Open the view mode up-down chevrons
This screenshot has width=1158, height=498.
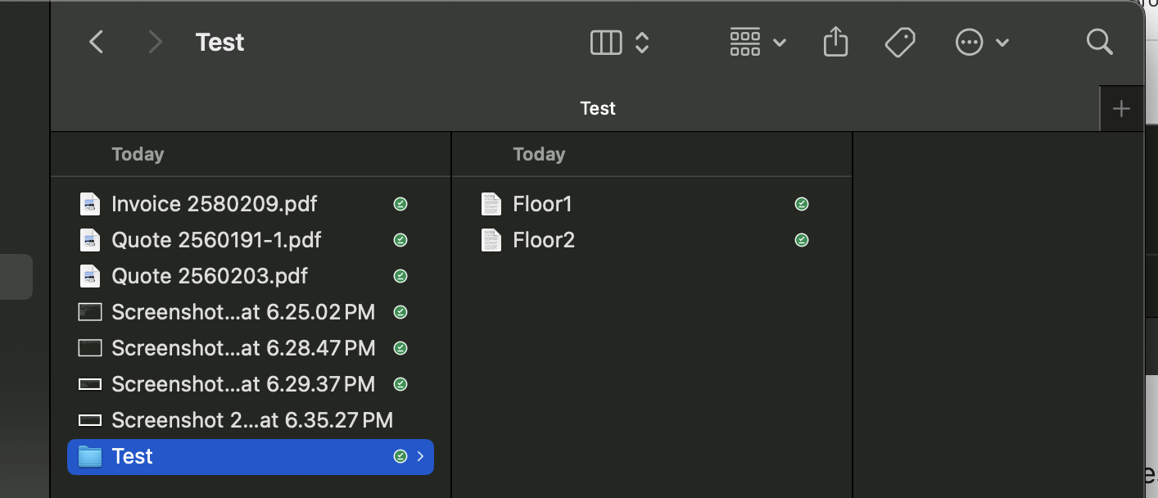642,42
